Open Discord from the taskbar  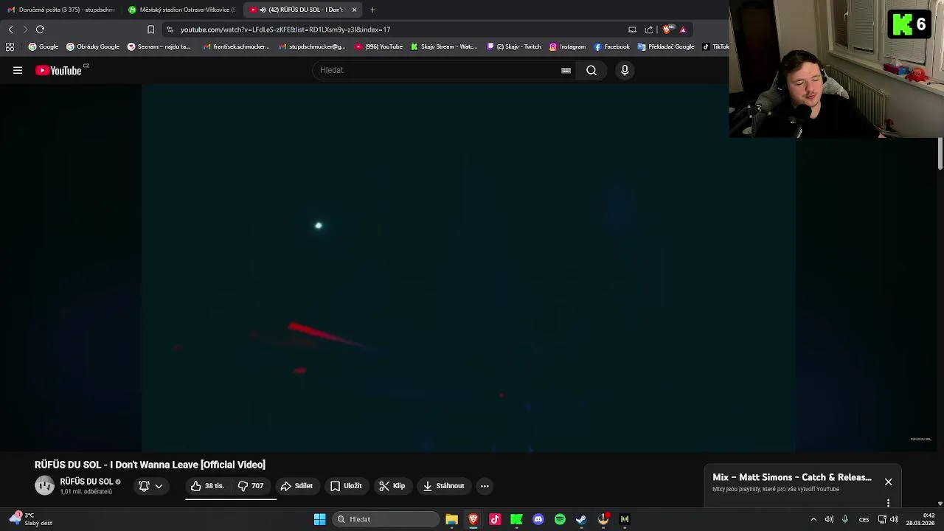[x=538, y=519]
